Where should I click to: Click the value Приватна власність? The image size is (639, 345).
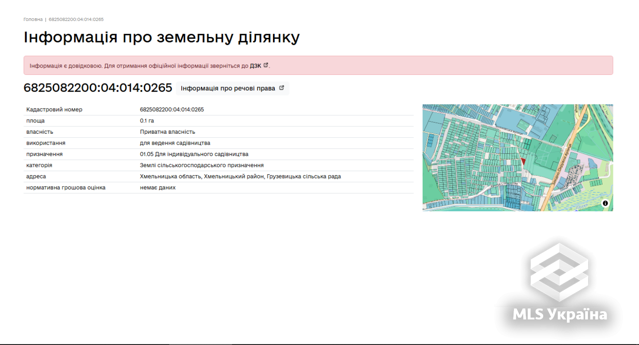tap(168, 132)
